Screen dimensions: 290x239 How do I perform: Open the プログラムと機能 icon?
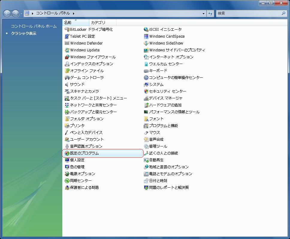point(146,126)
